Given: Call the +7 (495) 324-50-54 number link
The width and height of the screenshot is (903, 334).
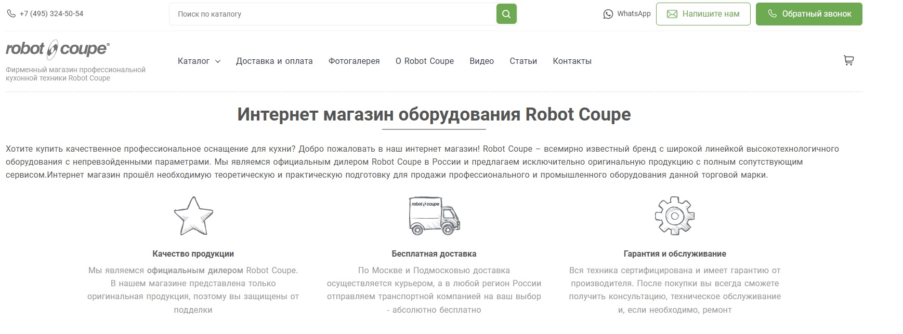Looking at the screenshot, I should tap(51, 14).
